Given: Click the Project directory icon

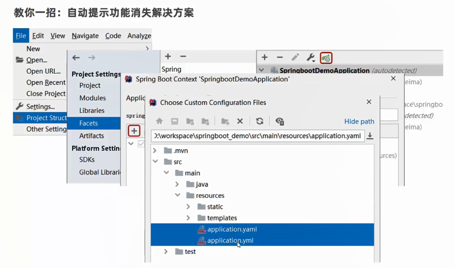Looking at the screenshot, I should 190,121.
